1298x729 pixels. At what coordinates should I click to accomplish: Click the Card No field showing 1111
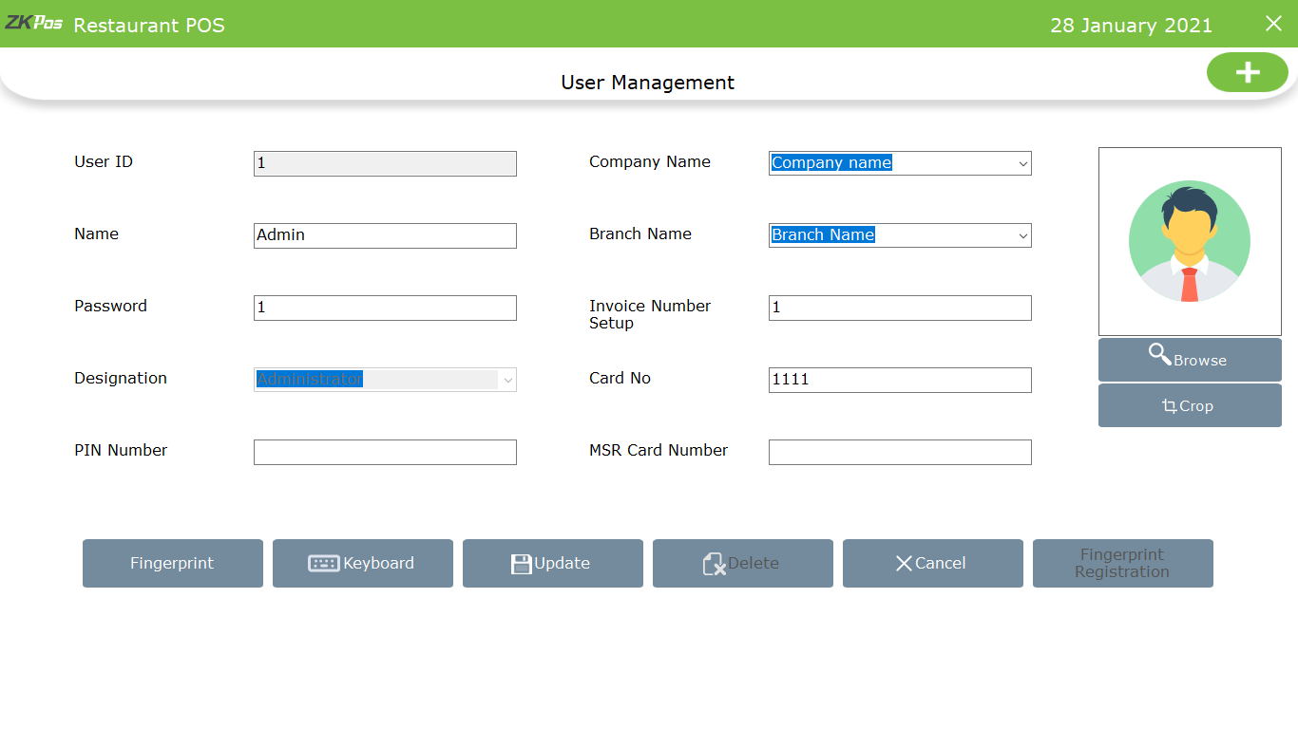[900, 380]
